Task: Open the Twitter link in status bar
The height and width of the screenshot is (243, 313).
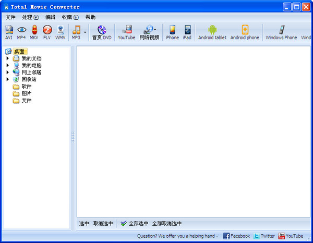Action: (x=264, y=236)
